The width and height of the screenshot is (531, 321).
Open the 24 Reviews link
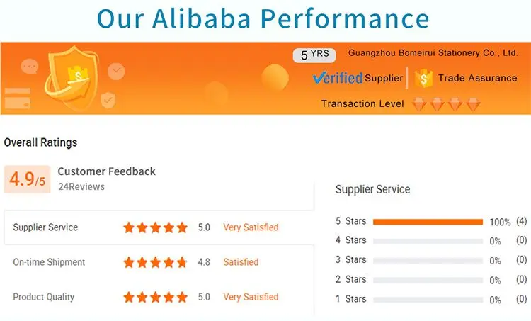[x=81, y=186]
